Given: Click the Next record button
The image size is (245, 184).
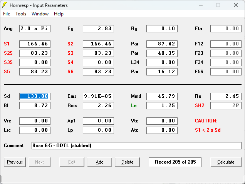Looking at the screenshot, I should [39, 162].
